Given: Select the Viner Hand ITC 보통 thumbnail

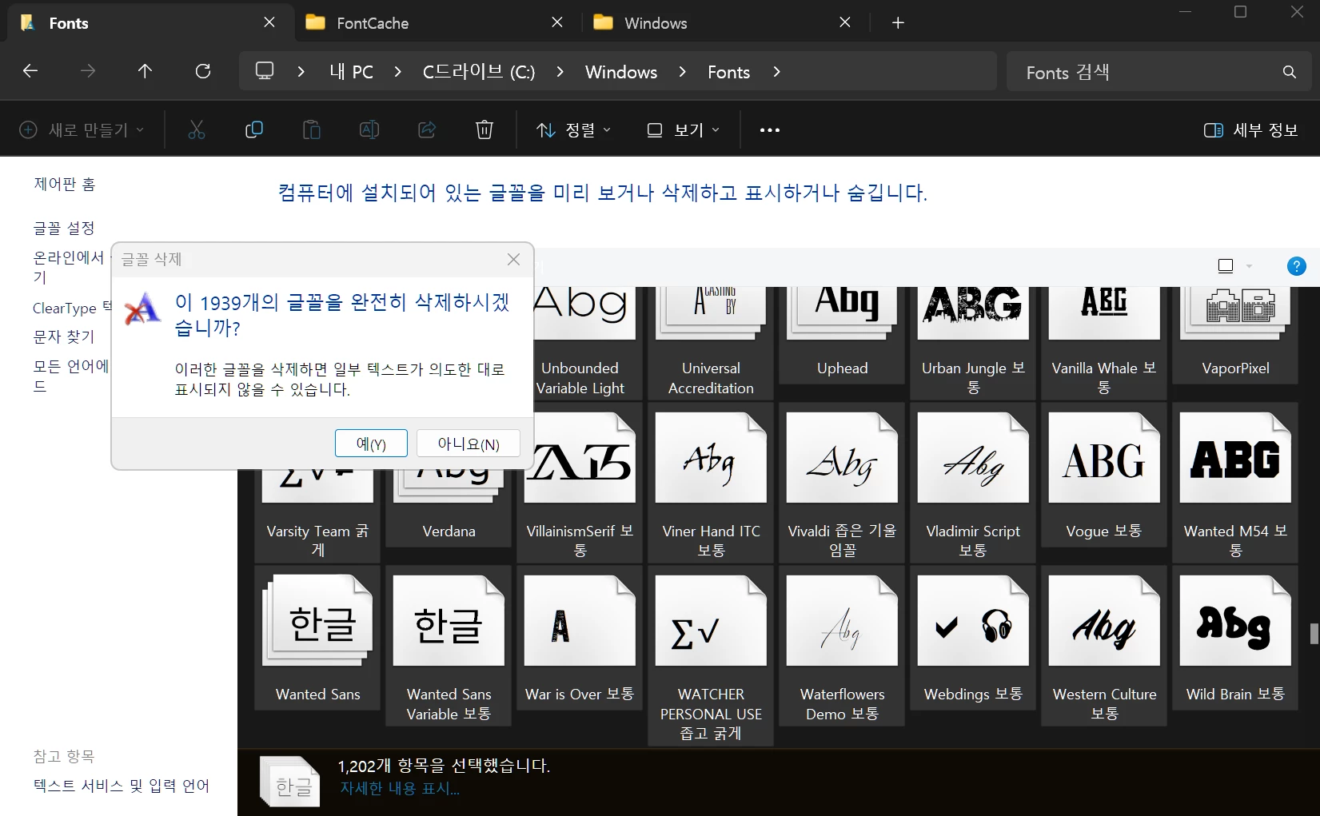Looking at the screenshot, I should [711, 457].
